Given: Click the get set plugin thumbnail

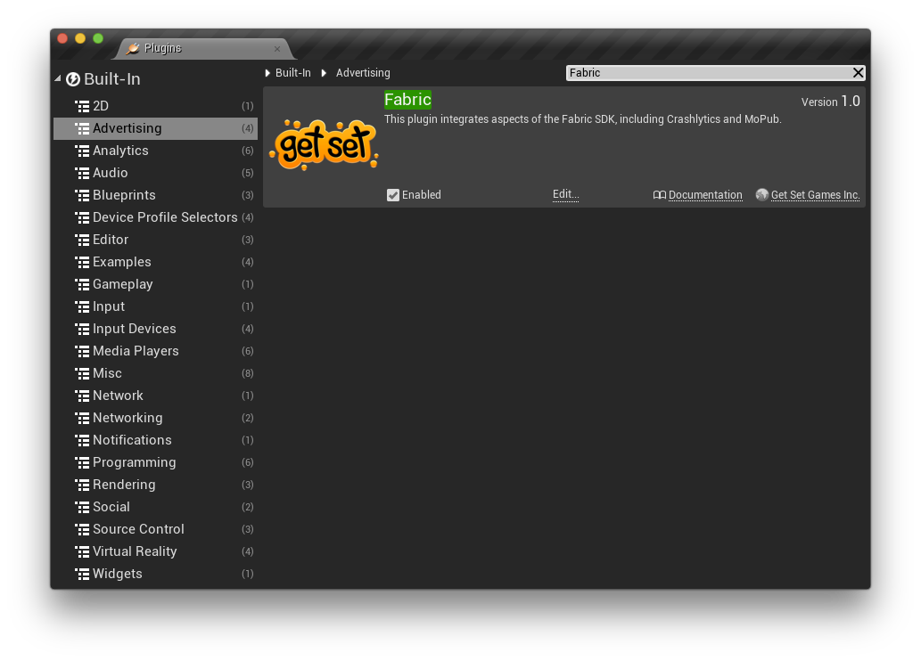Looking at the screenshot, I should tap(324, 145).
